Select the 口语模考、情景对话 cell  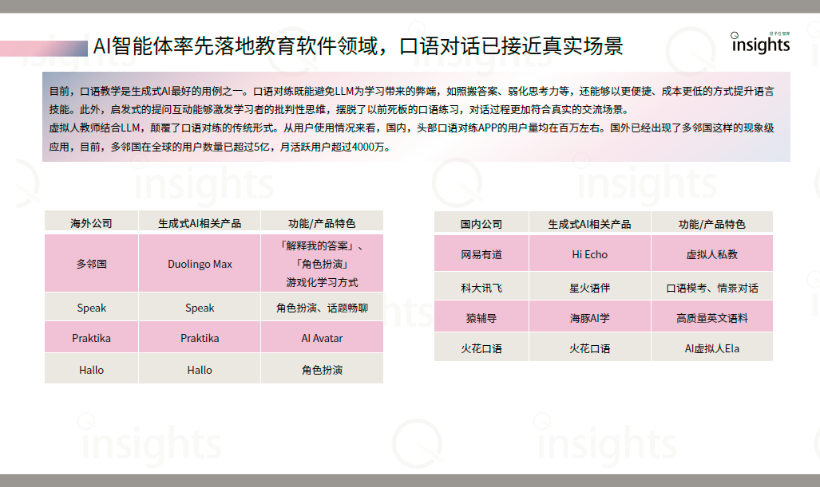[x=711, y=288]
